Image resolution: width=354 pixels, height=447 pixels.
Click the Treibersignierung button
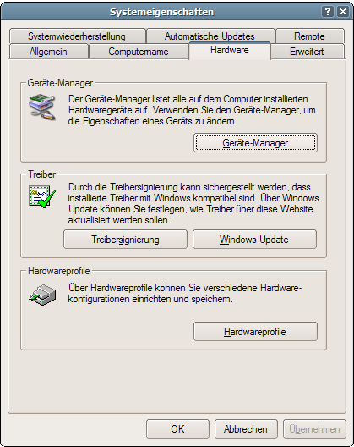pos(126,240)
